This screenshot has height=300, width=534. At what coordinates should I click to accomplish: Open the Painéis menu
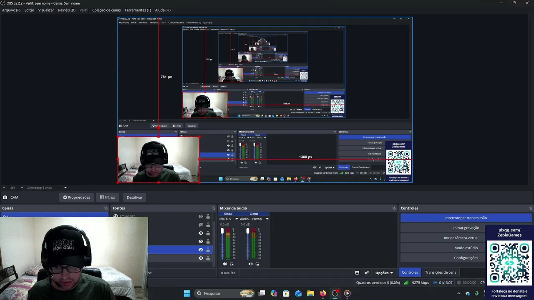(67, 10)
